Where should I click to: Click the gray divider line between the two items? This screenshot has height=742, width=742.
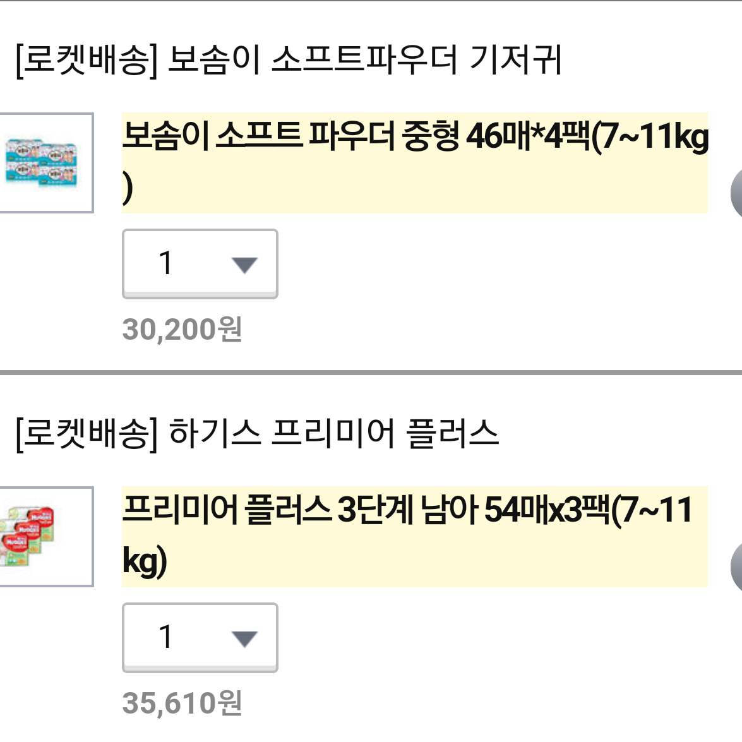point(371,373)
